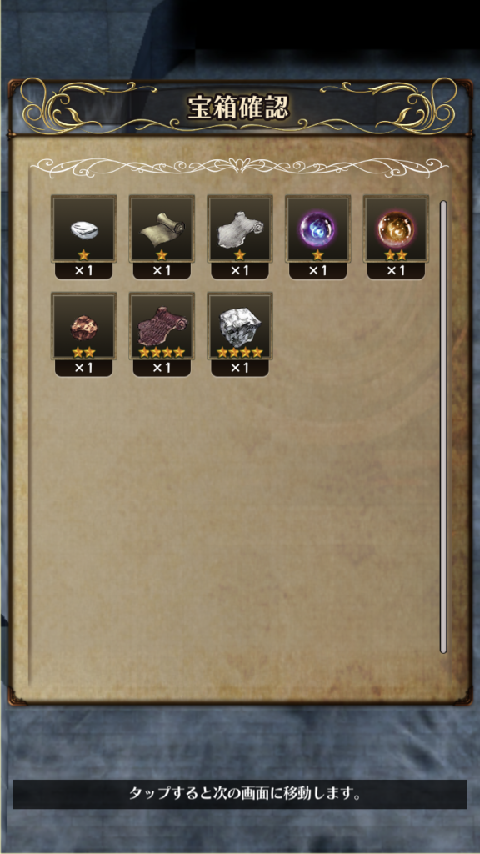Click the single star on purple orb
This screenshot has height=854, width=480.
(x=317, y=255)
